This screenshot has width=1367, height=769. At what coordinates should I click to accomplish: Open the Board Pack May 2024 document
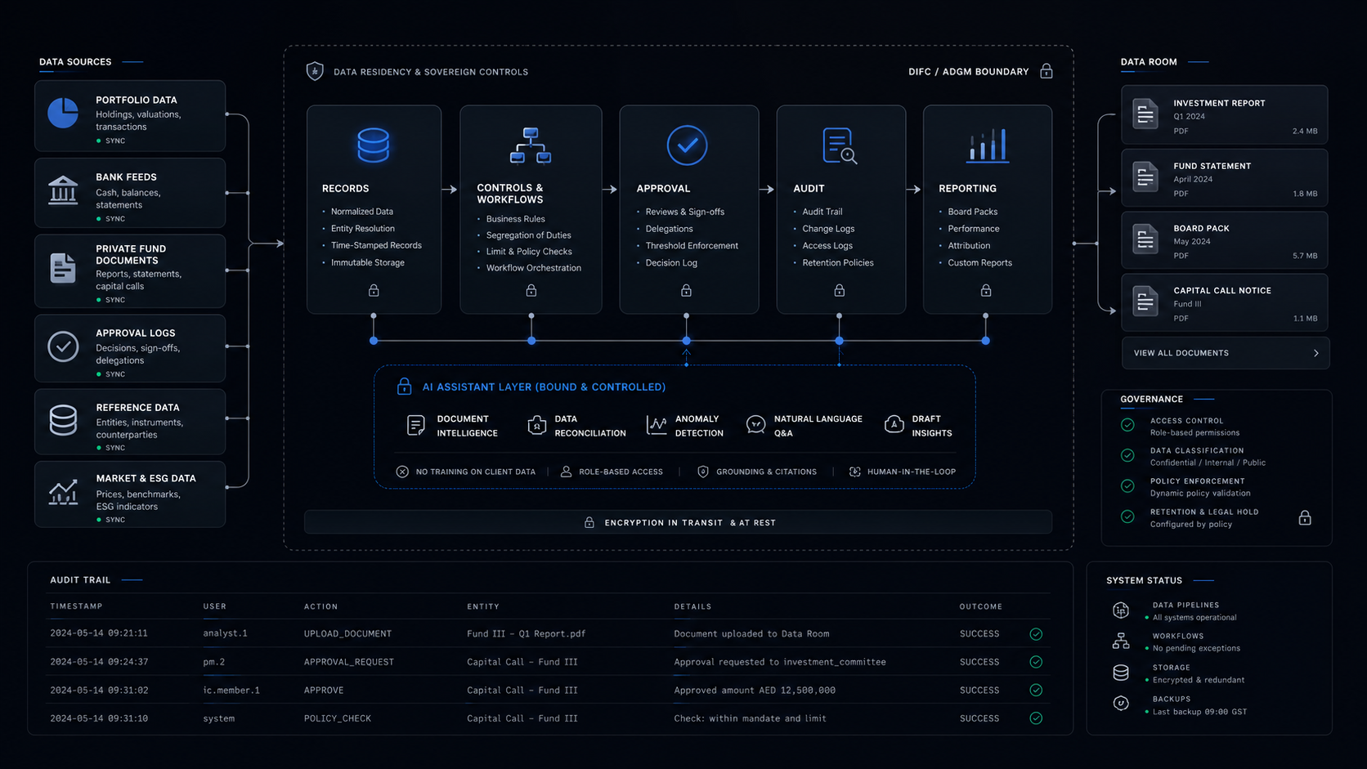1224,240
